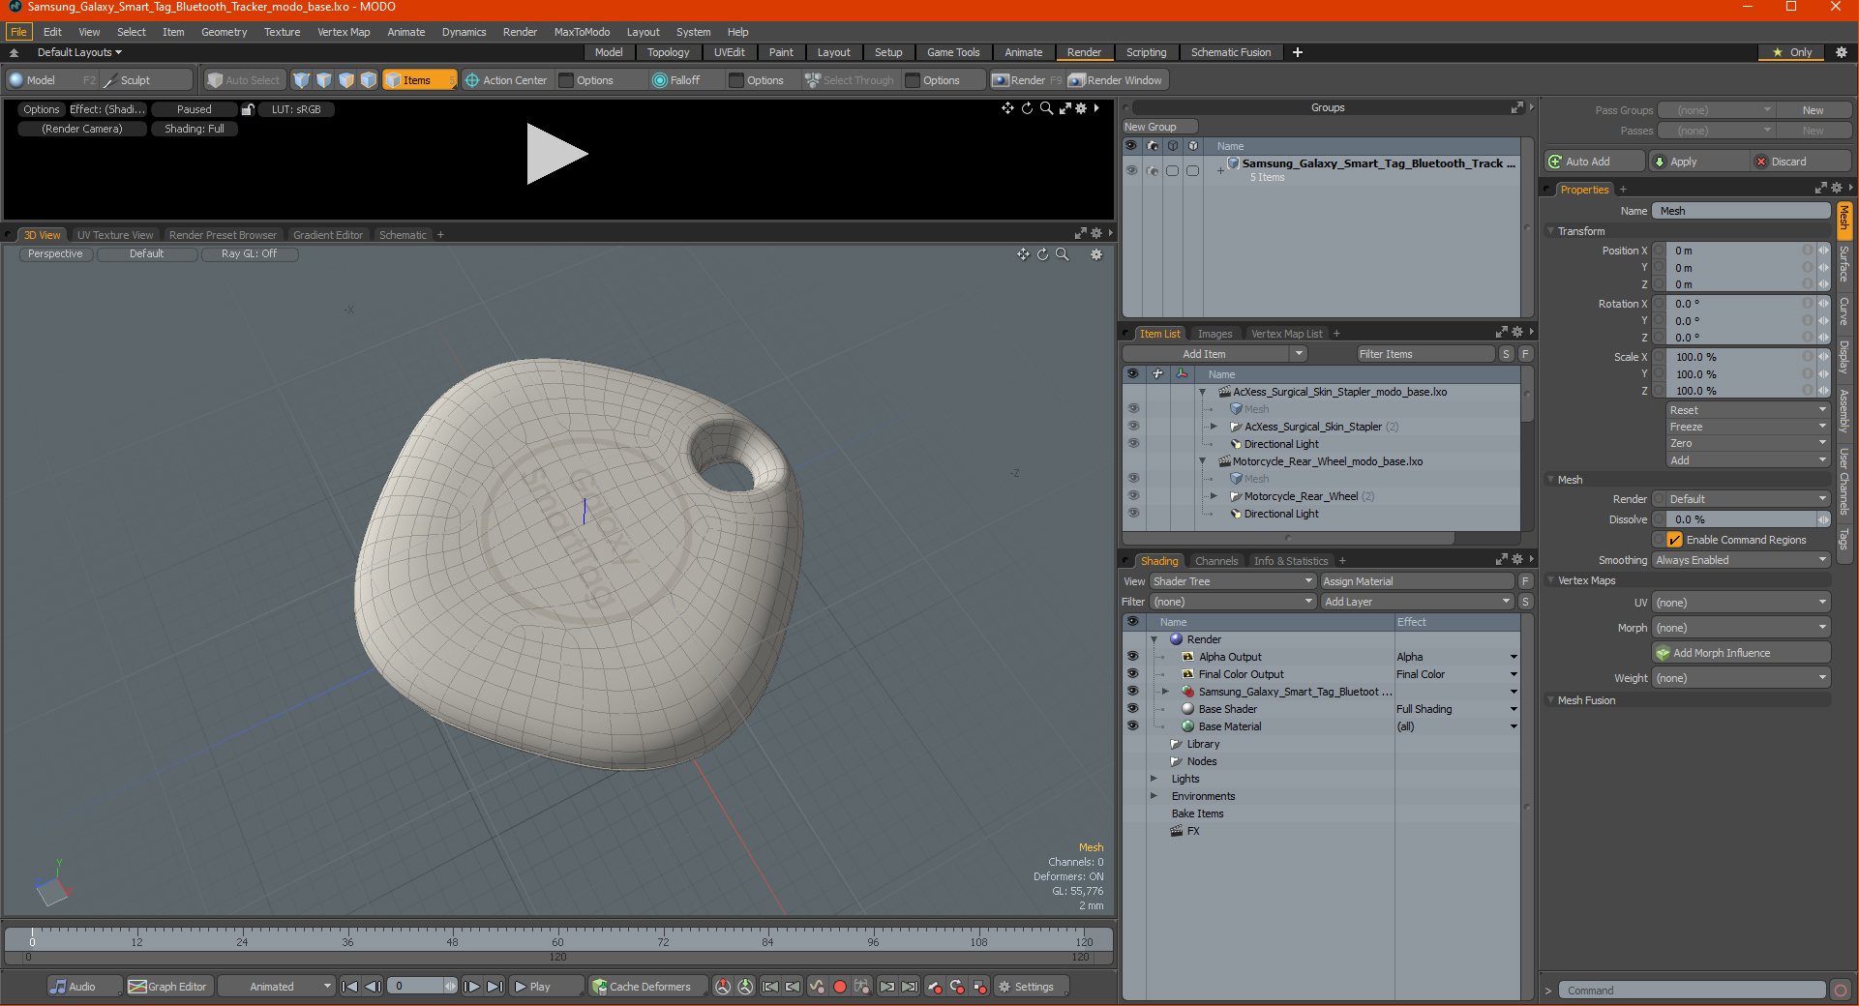Zoom 3D viewport using magnifier icon

click(x=1062, y=254)
